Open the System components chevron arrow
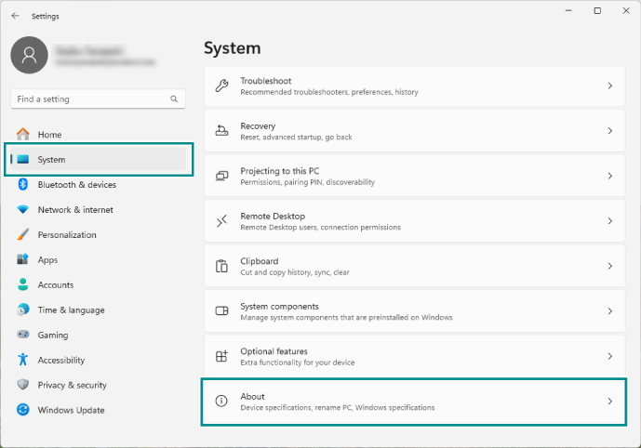641x448 pixels. [x=609, y=311]
